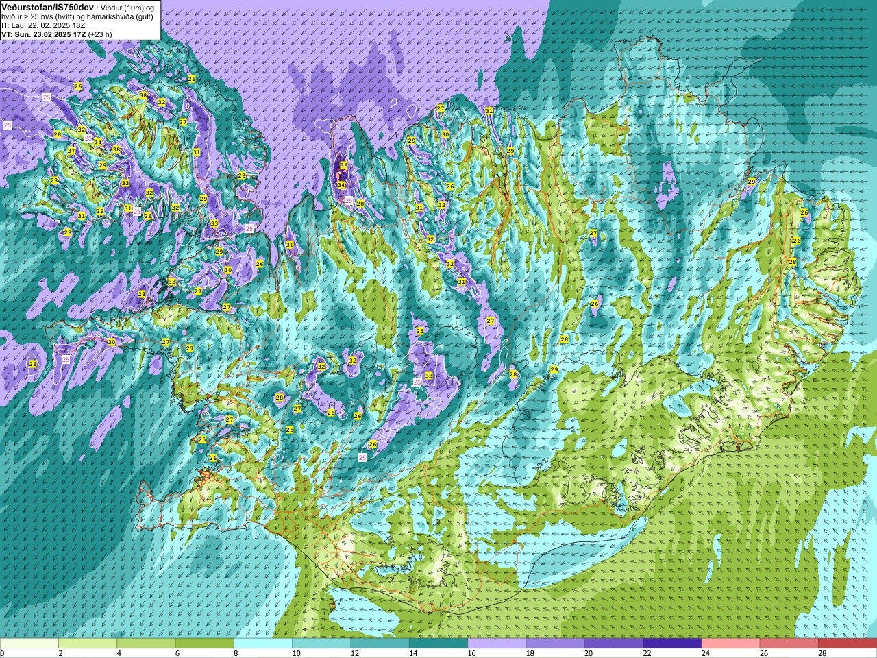
Task: Click the 6–8 m/s olive green legend swatch
Action: click(204, 644)
